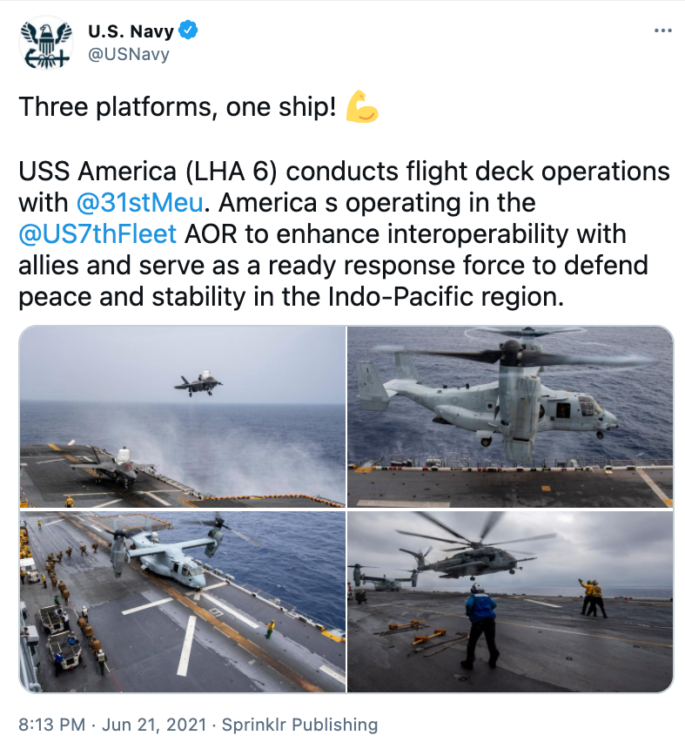Click the blue verified badge icon
685x749 pixels.
click(x=188, y=30)
